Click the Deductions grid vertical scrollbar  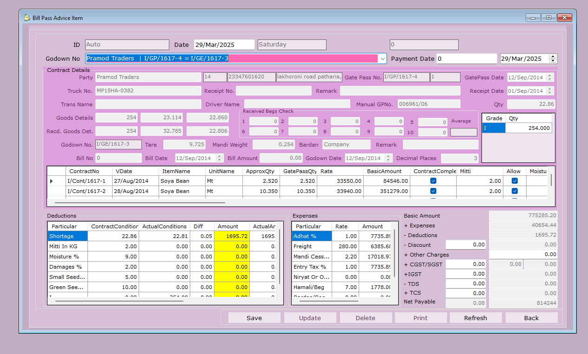click(x=280, y=256)
